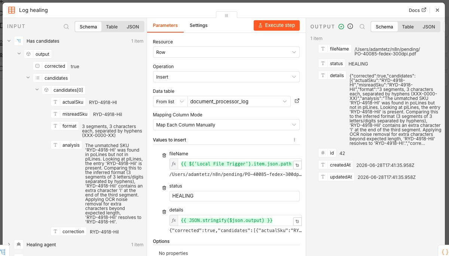Image resolution: width=449 pixels, height=256 pixels.
Task: Select the analysis field pill
Action: tap(67, 145)
